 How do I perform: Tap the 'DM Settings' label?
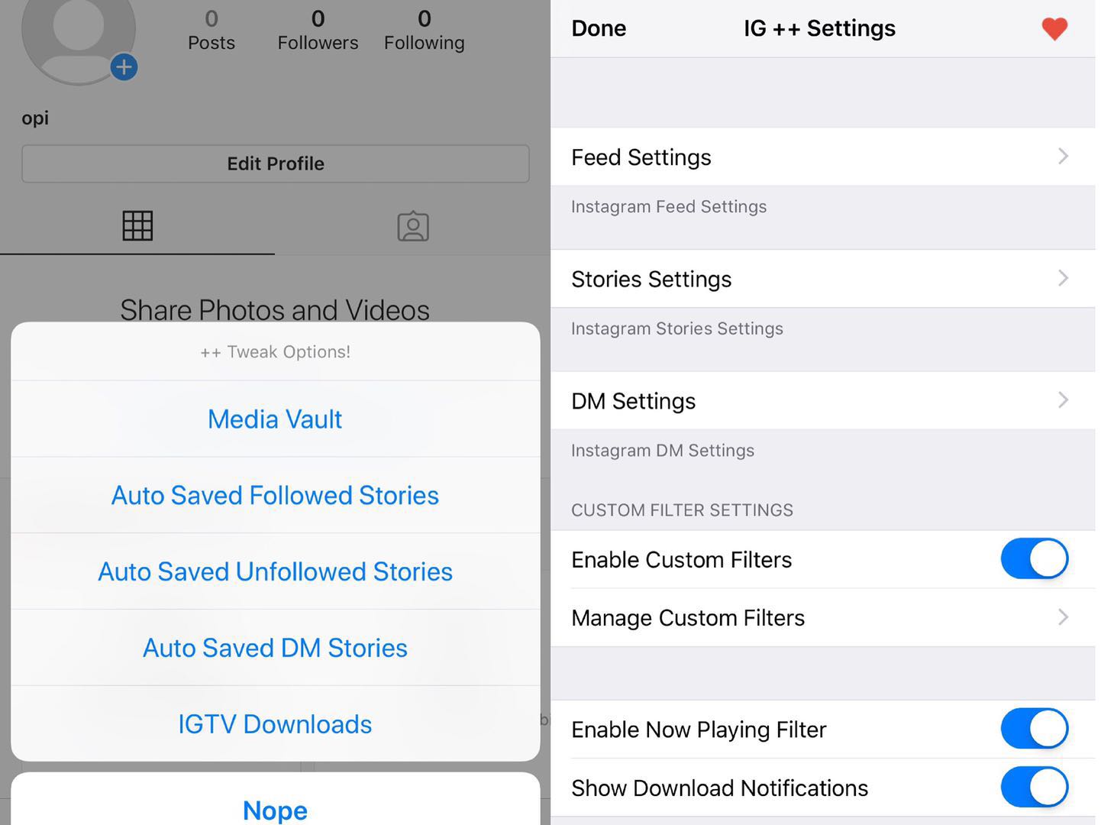[634, 401]
